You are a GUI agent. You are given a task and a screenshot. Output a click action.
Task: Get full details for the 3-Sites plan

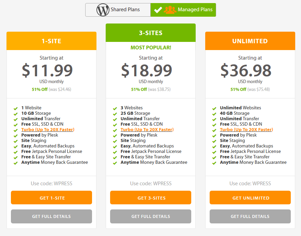tap(151, 216)
